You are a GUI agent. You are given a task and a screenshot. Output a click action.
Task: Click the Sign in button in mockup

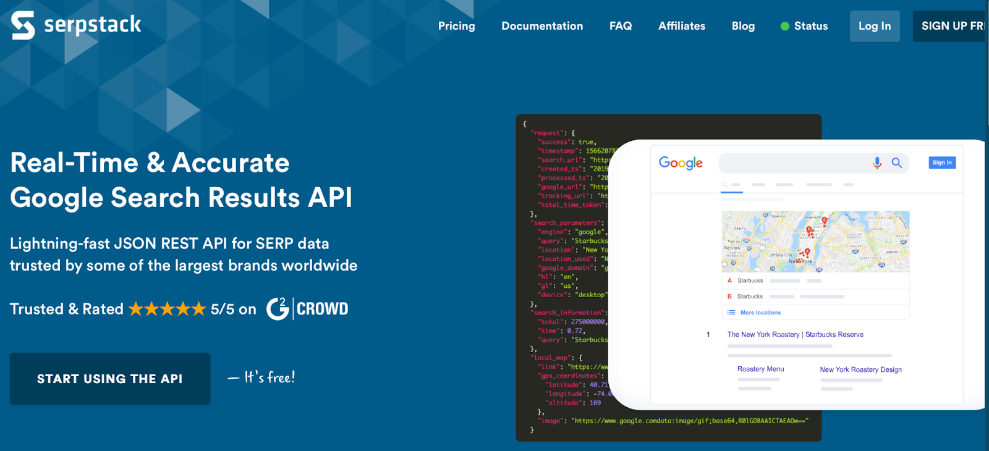pyautogui.click(x=942, y=162)
